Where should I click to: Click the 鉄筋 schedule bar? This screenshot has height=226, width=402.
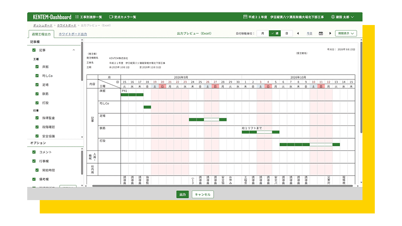pos(261,132)
